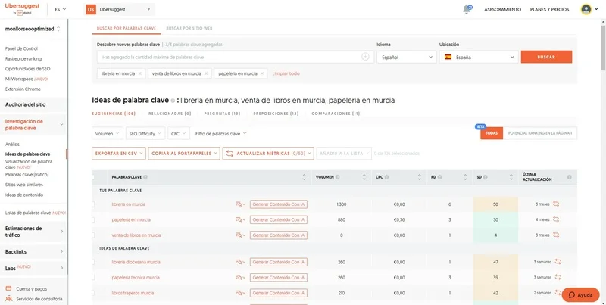Click the orange BUSCAR button
This screenshot has height=305, width=606.
[545, 57]
